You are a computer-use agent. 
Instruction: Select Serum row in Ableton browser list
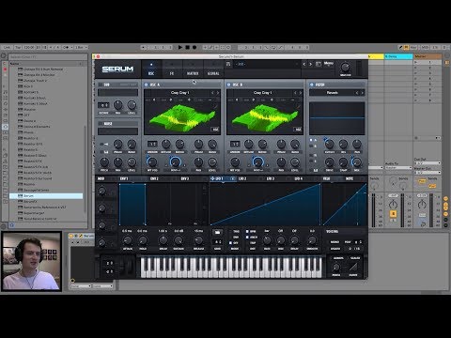[x=46, y=196]
